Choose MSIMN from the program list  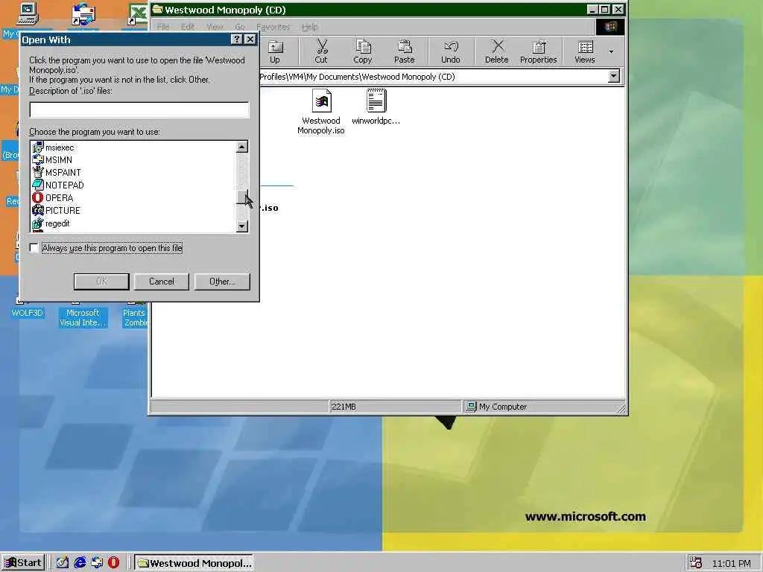click(52, 159)
